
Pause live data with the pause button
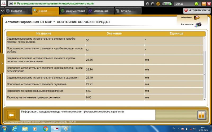[x=201, y=115]
